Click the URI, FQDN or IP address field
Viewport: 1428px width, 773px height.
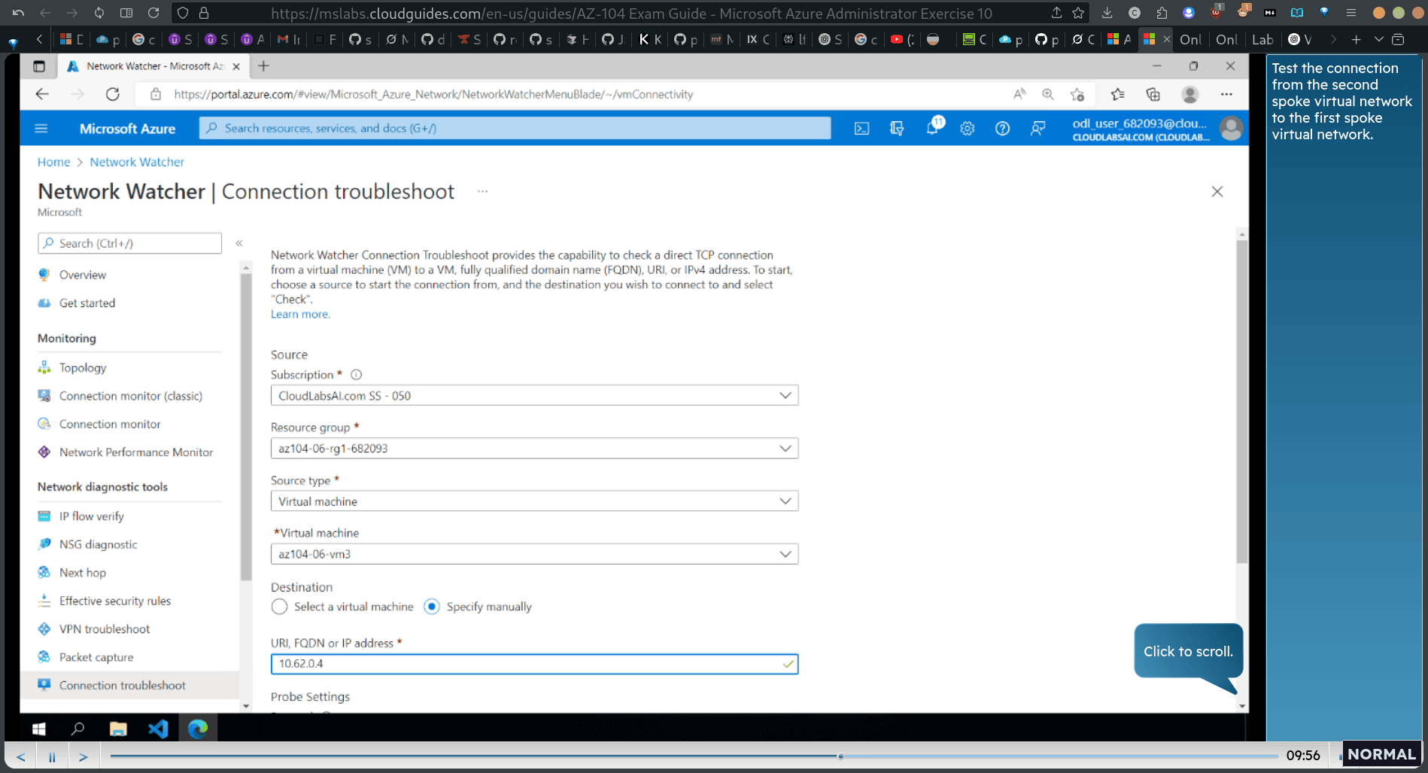pyautogui.click(x=534, y=664)
